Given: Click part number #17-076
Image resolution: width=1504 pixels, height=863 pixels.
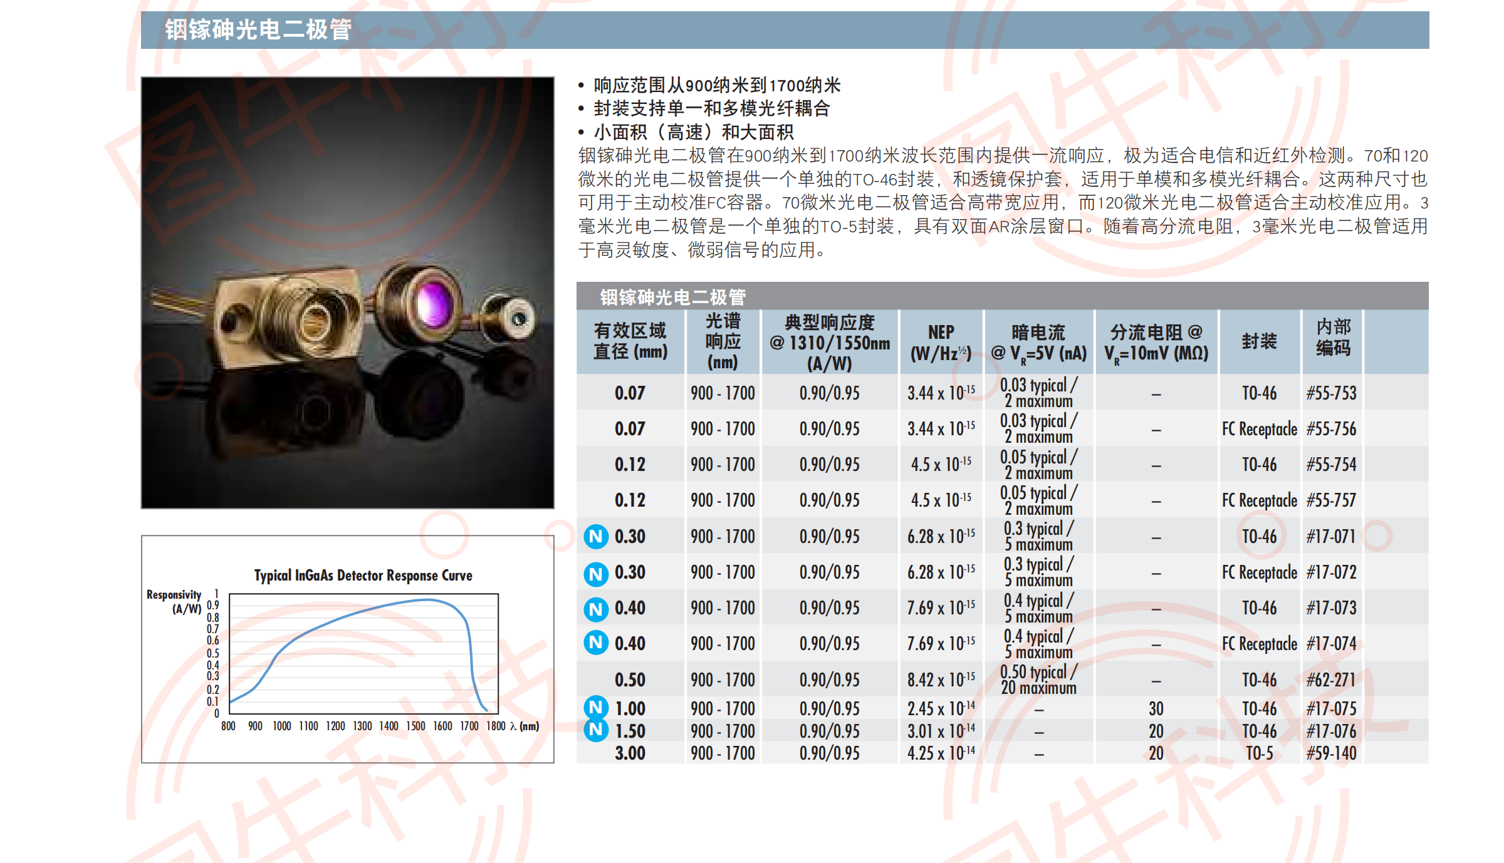Looking at the screenshot, I should 1331,731.
